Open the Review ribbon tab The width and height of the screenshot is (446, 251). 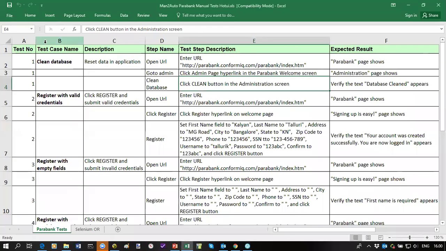click(x=144, y=15)
